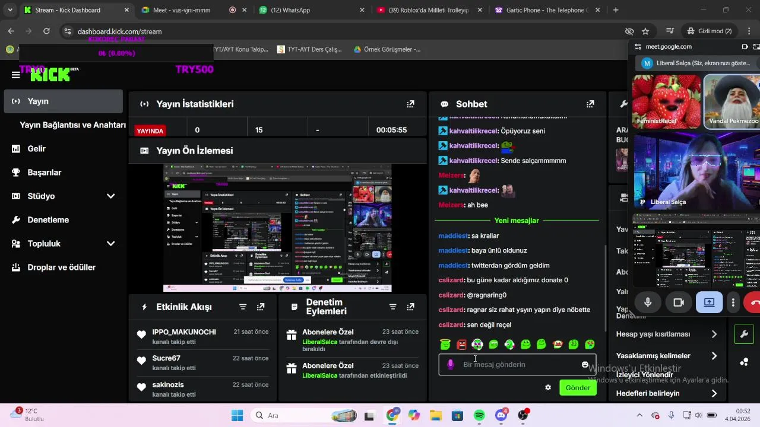
Task: Switch to the Gartic Phone tab
Action: [x=546, y=10]
